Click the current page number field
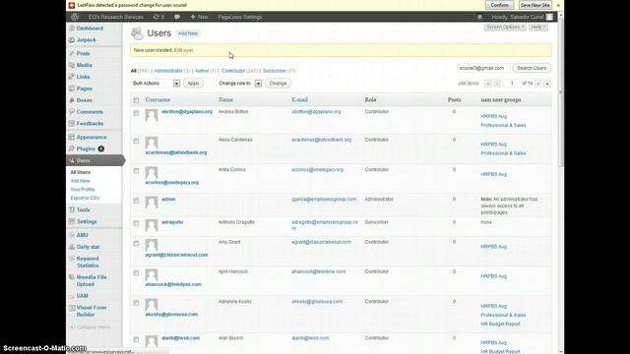Screen dimensions: 630x354 coord(512,84)
